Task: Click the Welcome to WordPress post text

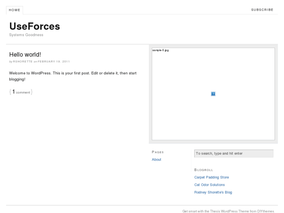Action: 73,76
